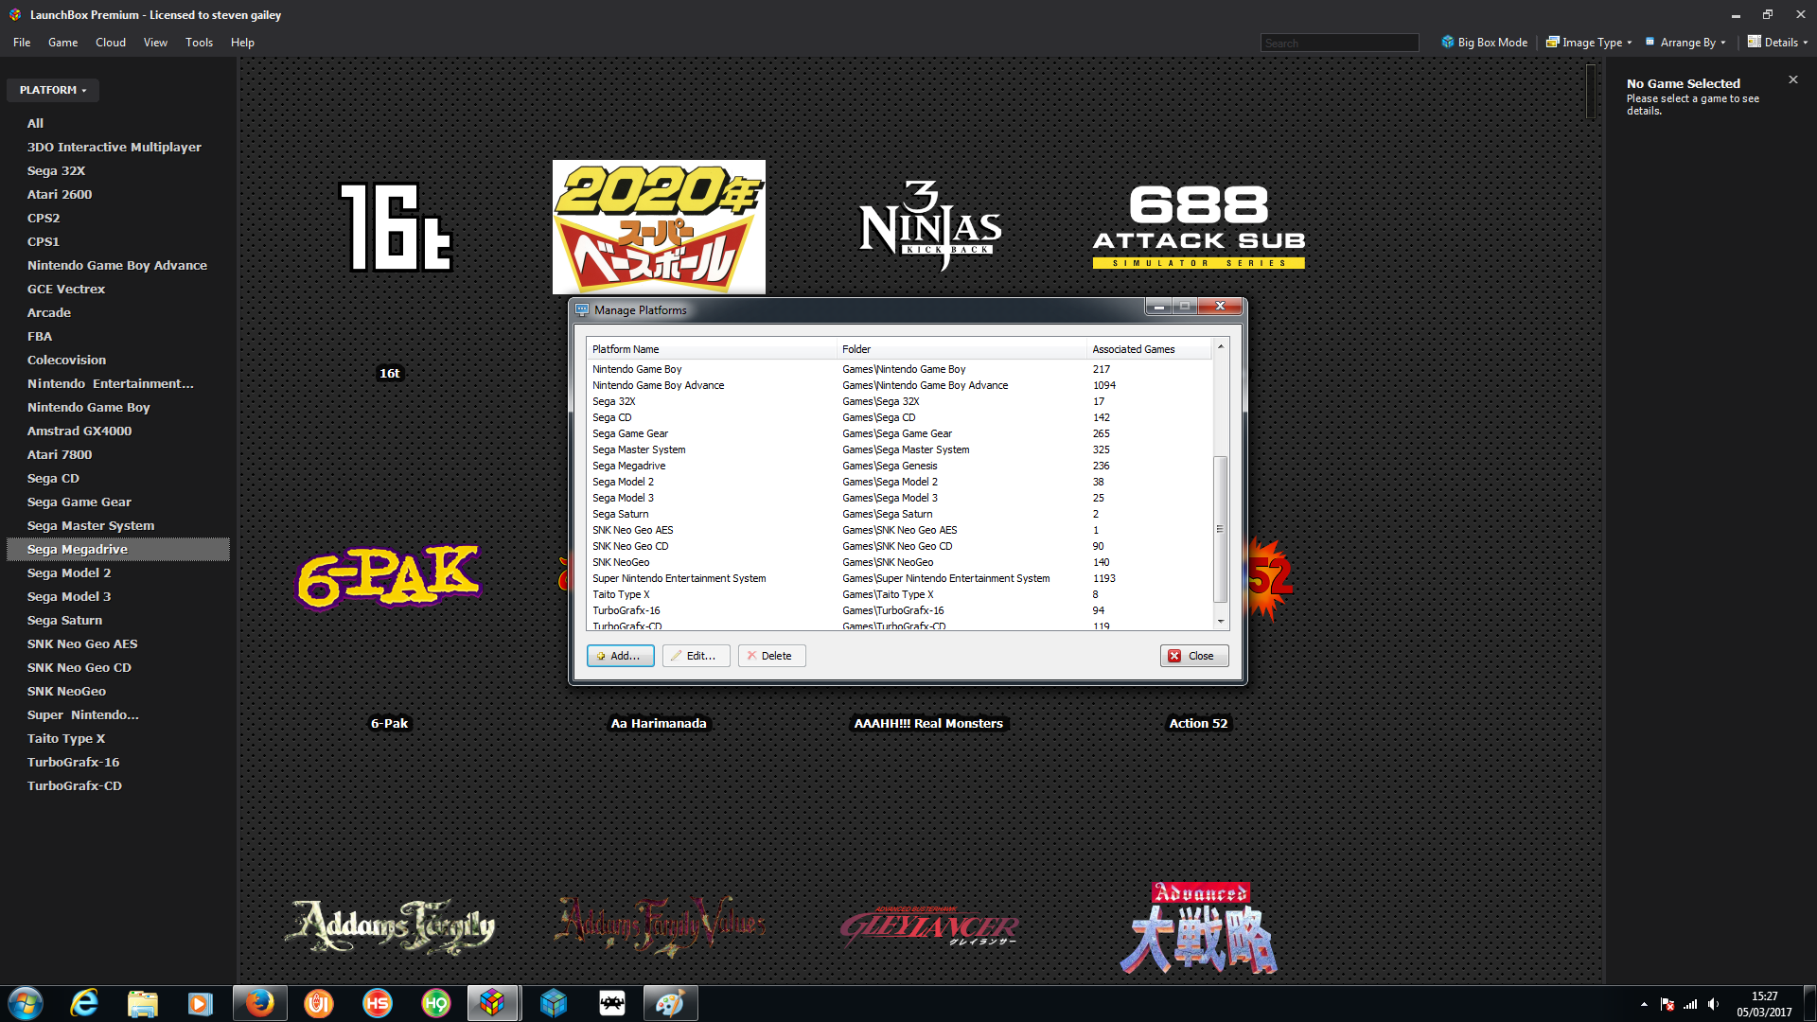Click the Add button in Manage Platforms
Image resolution: width=1817 pixels, height=1022 pixels.
(621, 656)
